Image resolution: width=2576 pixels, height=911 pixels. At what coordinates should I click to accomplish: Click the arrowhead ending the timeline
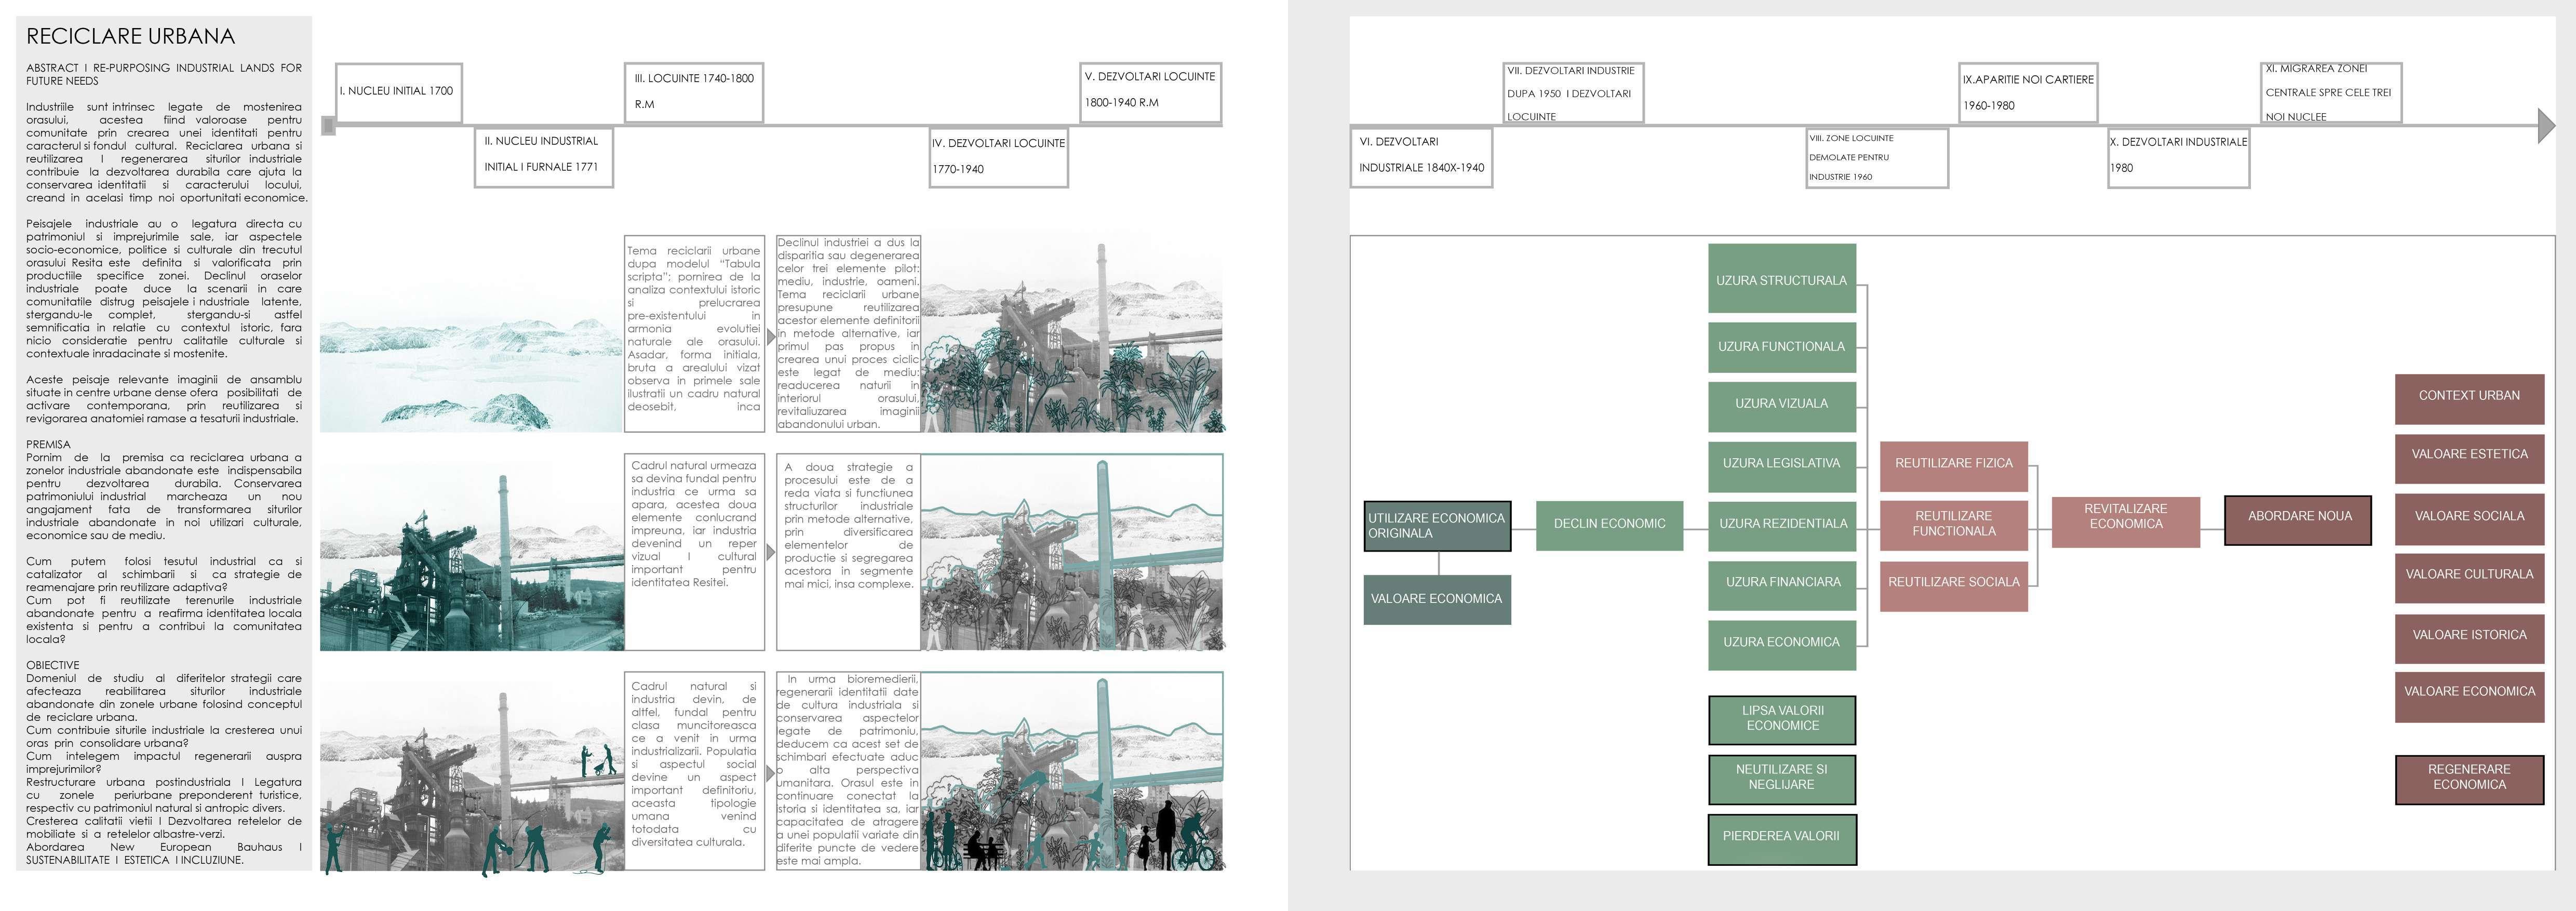(x=2546, y=125)
